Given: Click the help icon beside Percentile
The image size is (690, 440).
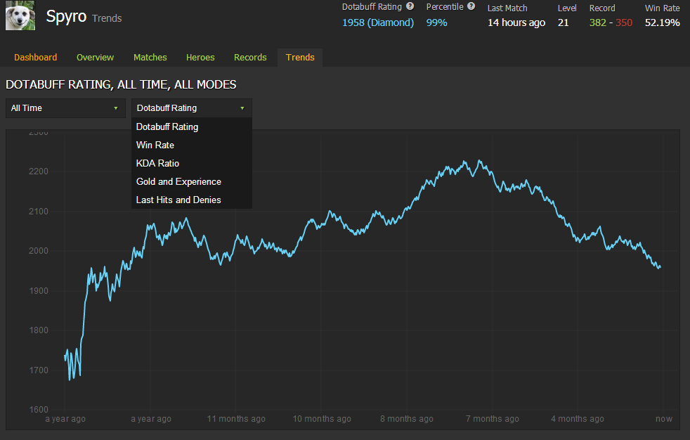Looking at the screenshot, I should [x=471, y=7].
